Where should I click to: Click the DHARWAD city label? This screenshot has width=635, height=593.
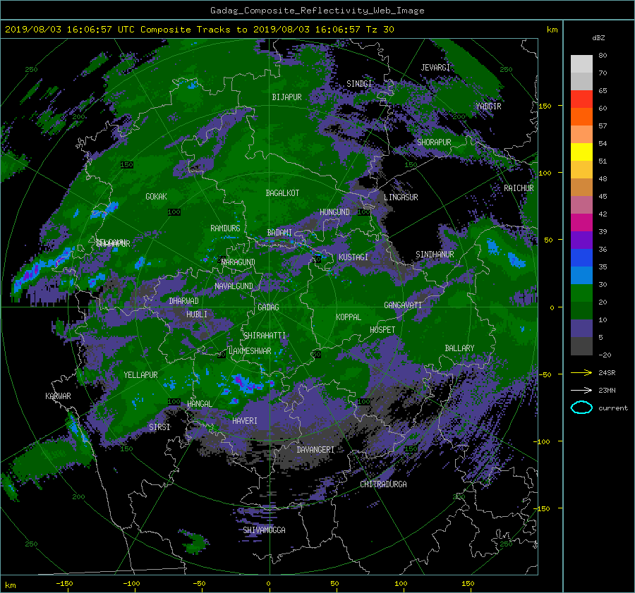183,301
